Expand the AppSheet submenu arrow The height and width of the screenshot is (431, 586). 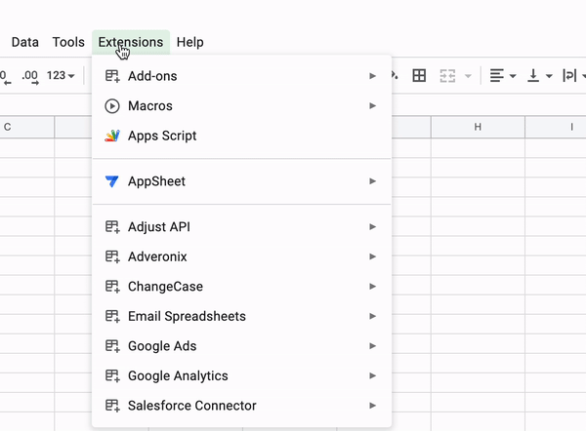(x=372, y=181)
